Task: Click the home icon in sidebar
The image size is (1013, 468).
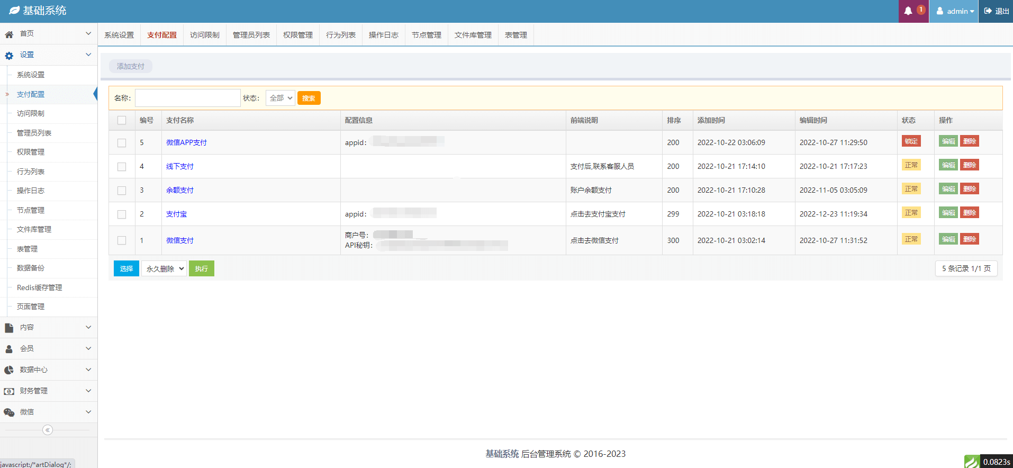Action: point(9,34)
